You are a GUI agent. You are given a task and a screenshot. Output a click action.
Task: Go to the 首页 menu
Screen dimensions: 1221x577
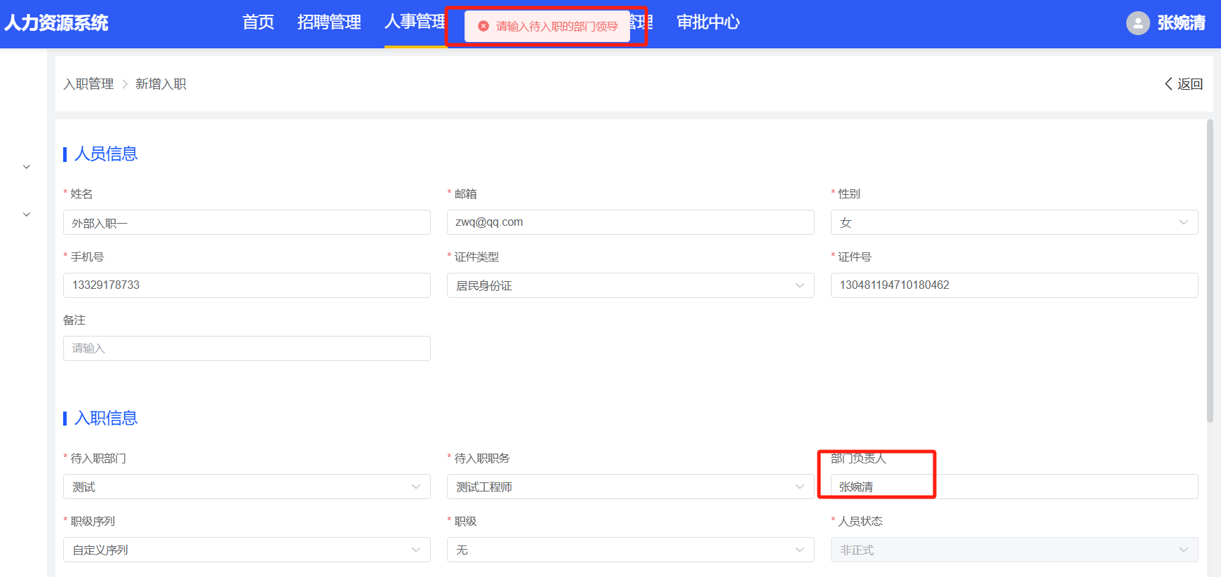coord(258,22)
